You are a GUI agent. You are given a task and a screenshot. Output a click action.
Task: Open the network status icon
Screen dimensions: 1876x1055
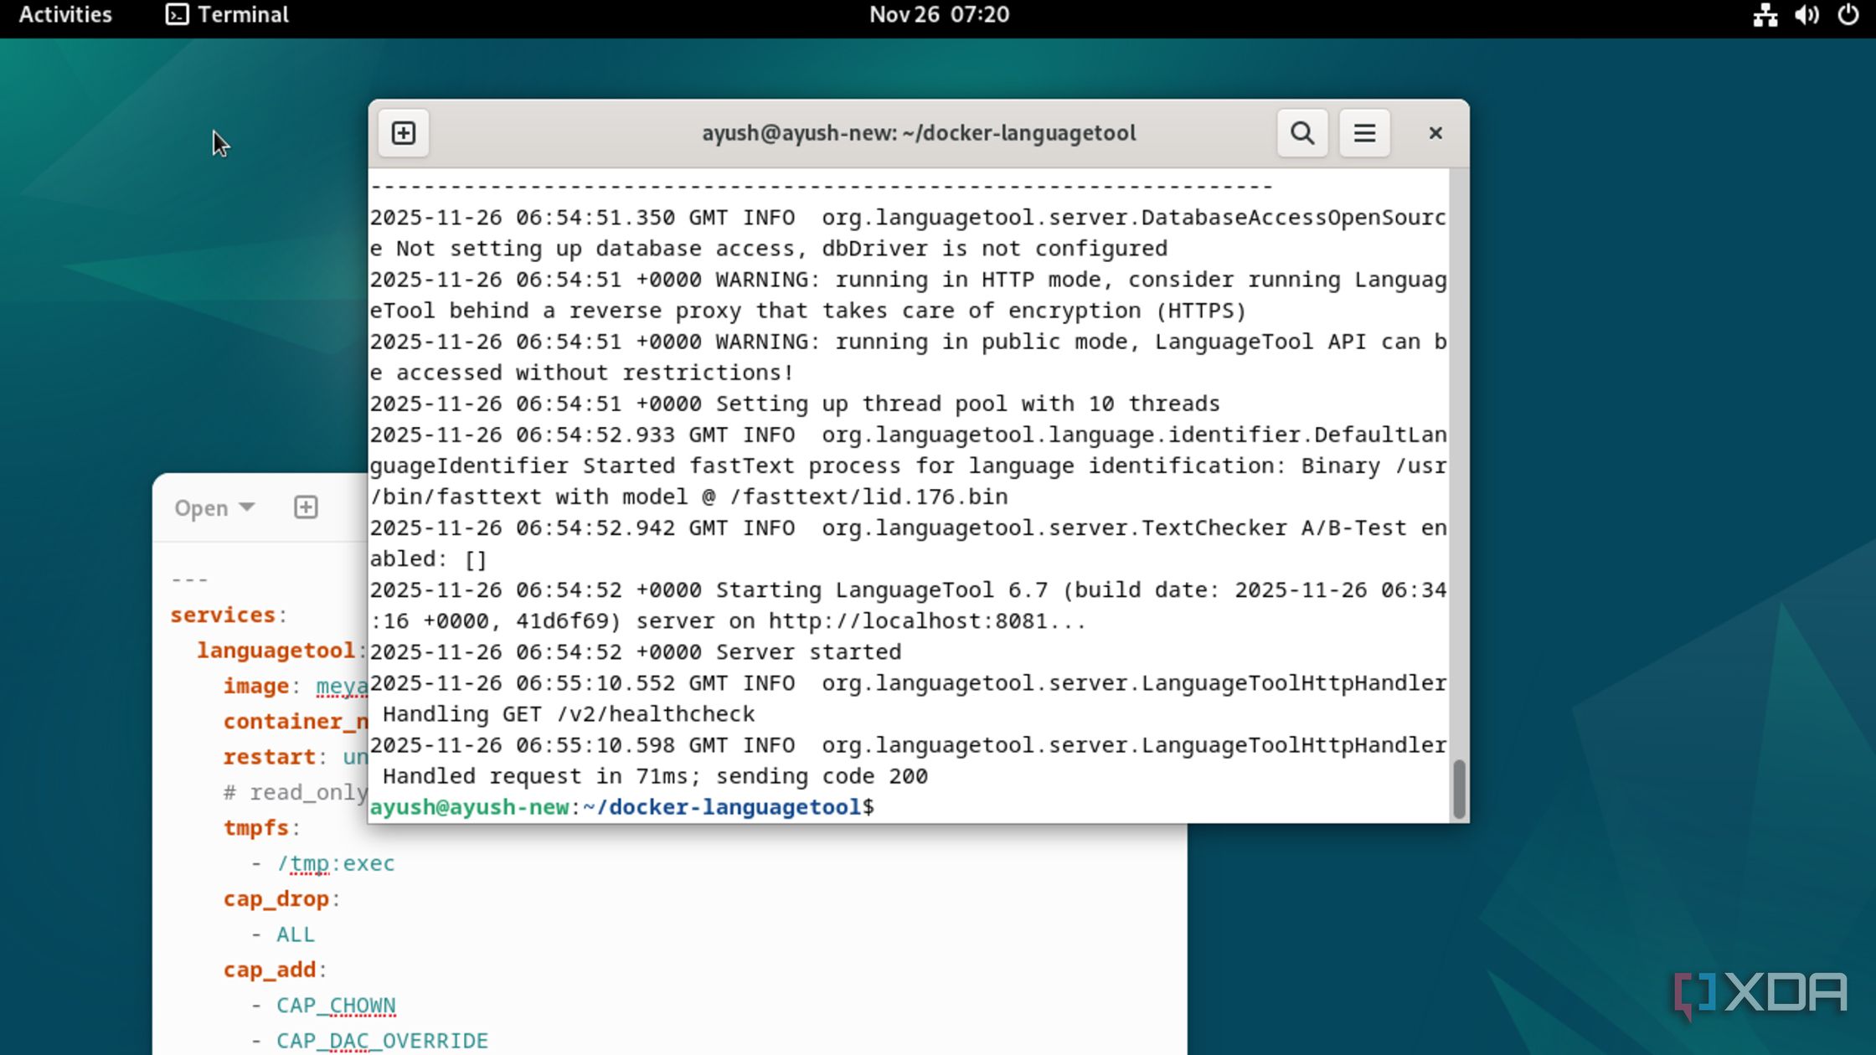pyautogui.click(x=1765, y=15)
